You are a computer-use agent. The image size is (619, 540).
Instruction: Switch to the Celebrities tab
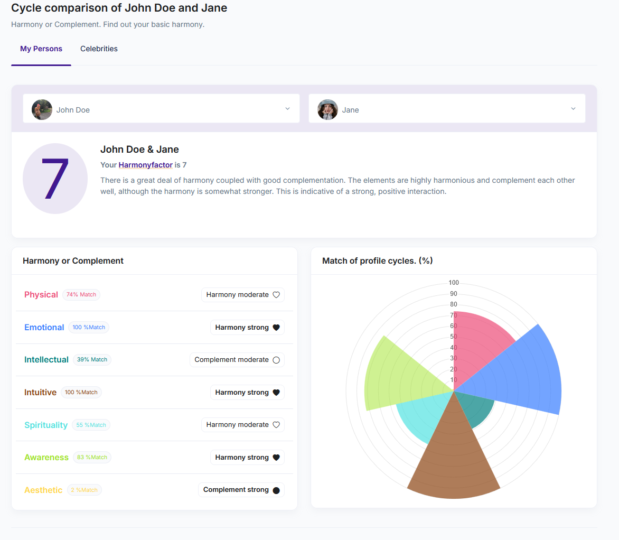99,49
